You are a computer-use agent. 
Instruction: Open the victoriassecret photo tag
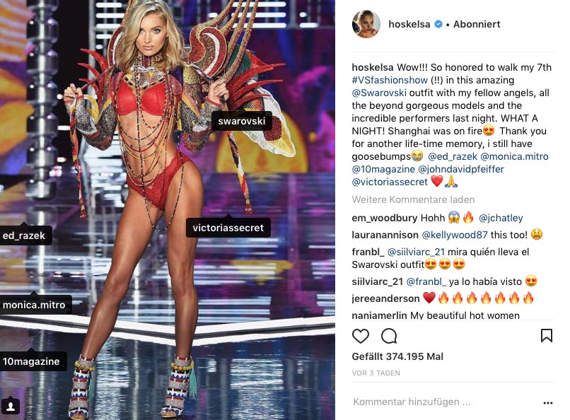coord(228,228)
